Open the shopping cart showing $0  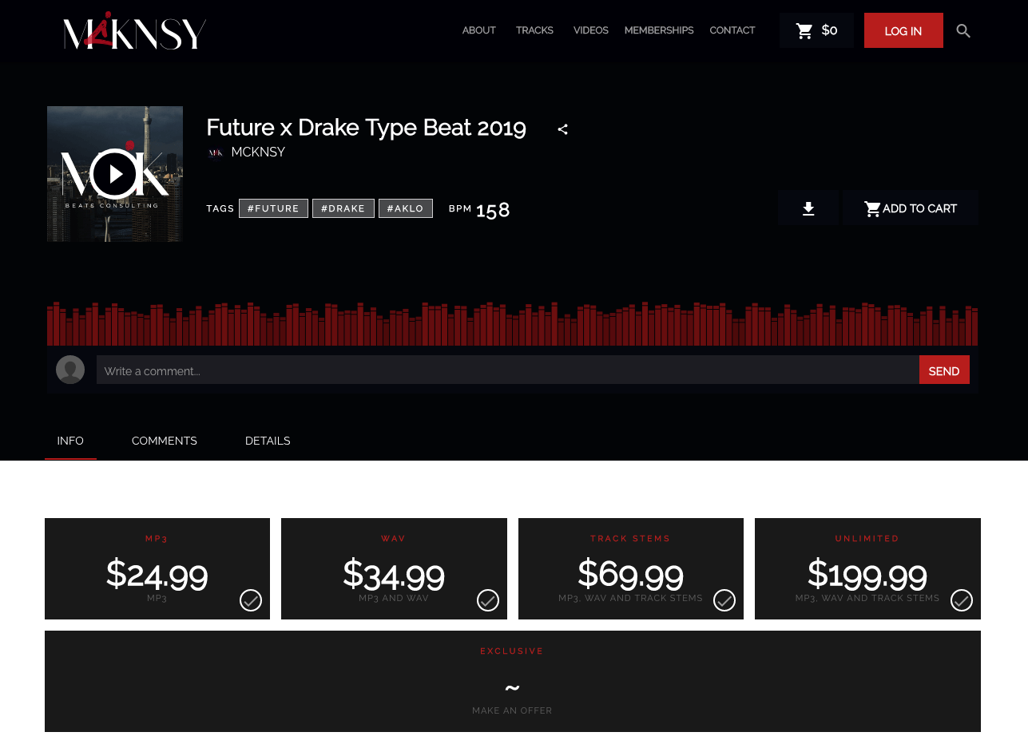coord(816,30)
